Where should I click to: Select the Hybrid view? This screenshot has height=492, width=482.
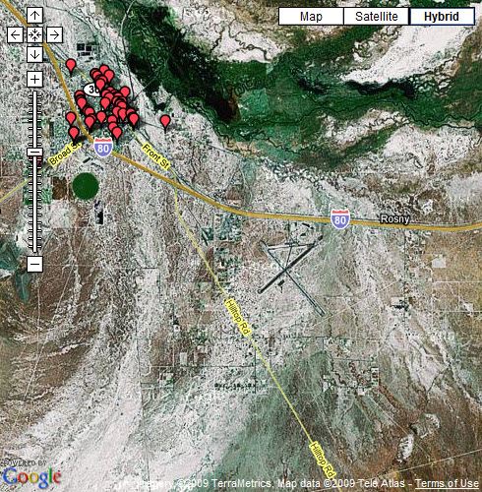click(442, 17)
